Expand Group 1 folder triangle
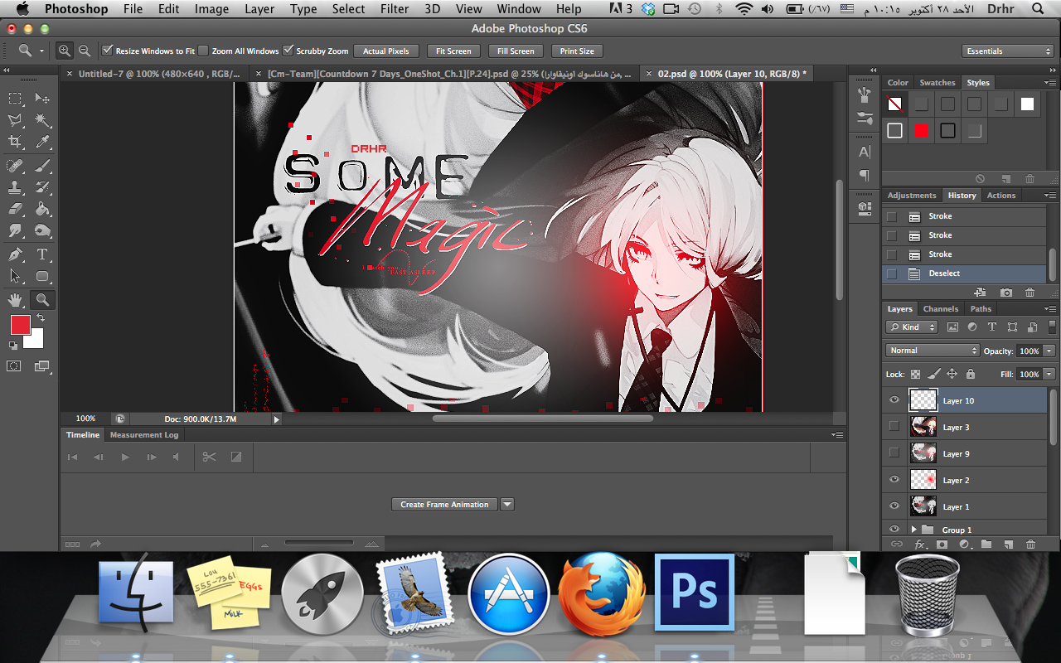 coord(913,530)
